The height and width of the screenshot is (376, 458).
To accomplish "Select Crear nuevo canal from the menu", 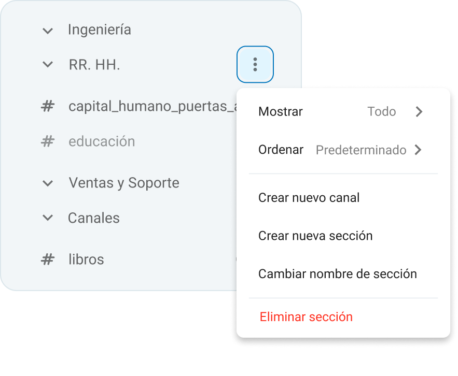I will (309, 197).
